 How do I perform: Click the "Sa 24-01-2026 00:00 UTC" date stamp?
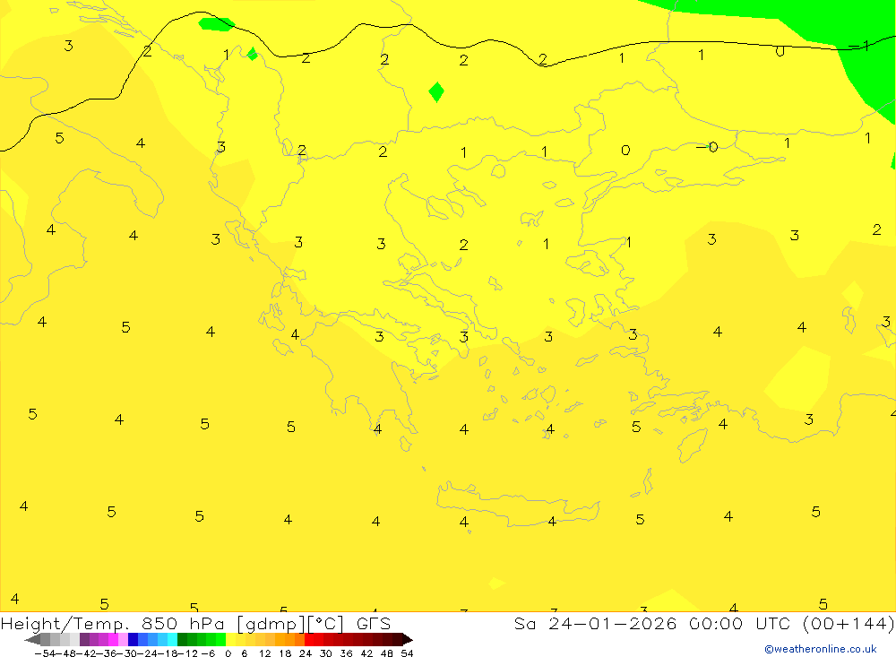(651, 623)
